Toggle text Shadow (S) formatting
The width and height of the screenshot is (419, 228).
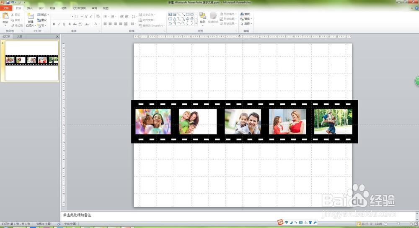(x=70, y=24)
